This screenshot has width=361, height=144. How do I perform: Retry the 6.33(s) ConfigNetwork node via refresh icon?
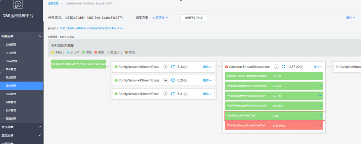click(173, 67)
